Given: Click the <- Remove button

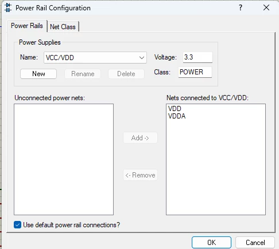Looking at the screenshot, I should [x=140, y=175].
